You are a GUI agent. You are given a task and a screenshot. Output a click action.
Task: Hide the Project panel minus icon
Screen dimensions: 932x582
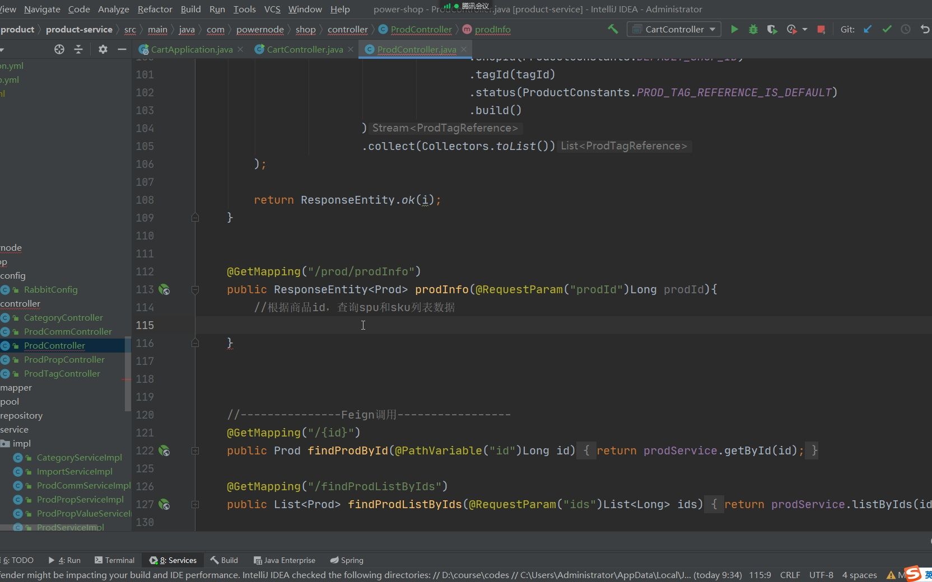tap(122, 49)
